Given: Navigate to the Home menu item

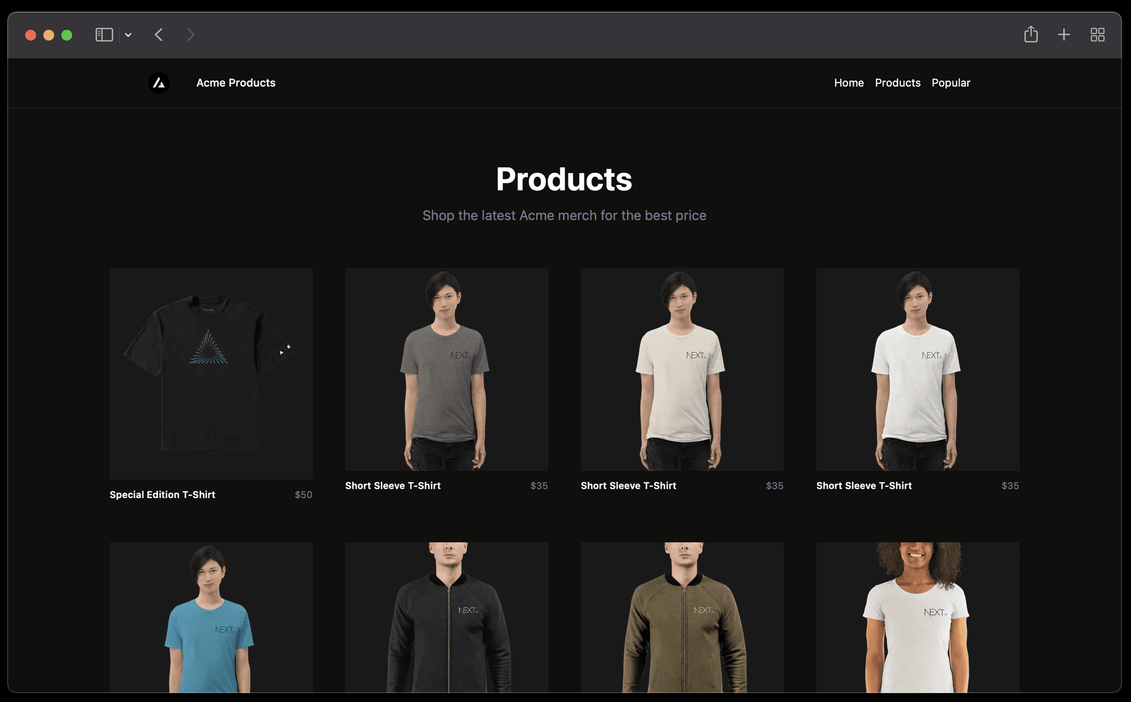Looking at the screenshot, I should pos(849,82).
